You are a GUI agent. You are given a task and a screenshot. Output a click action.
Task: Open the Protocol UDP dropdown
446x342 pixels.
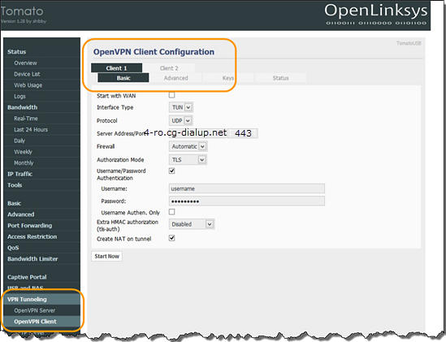(180, 120)
